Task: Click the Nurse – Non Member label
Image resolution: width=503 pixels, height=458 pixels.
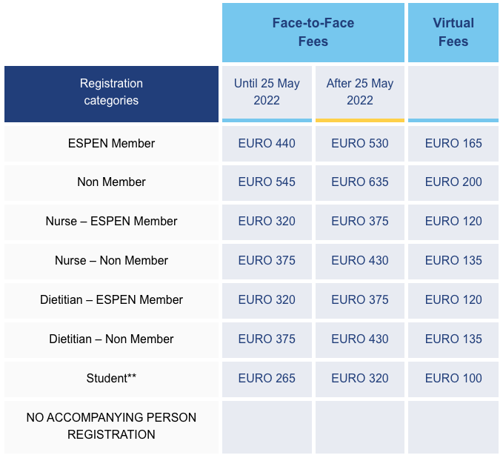Action: tap(111, 261)
